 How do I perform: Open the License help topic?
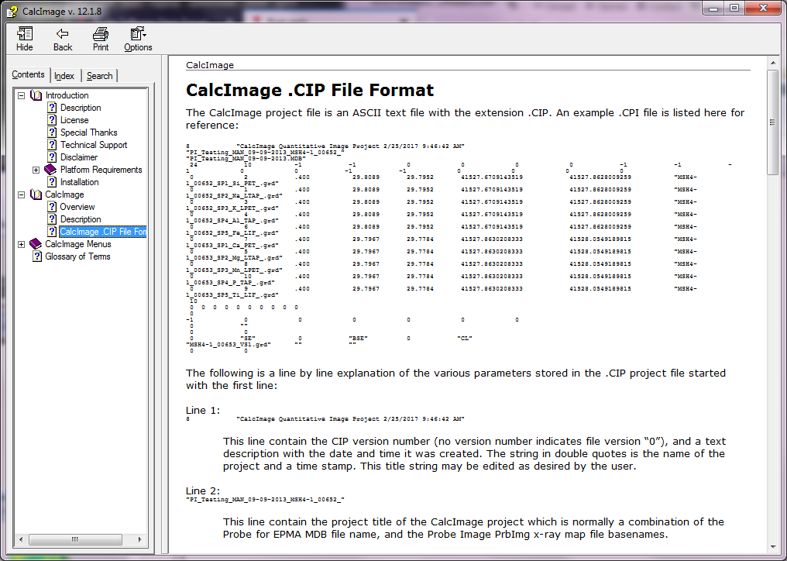pos(74,120)
